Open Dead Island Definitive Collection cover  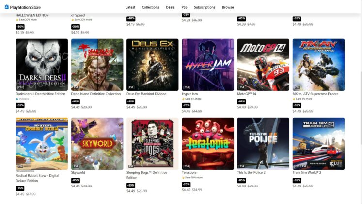97,65
